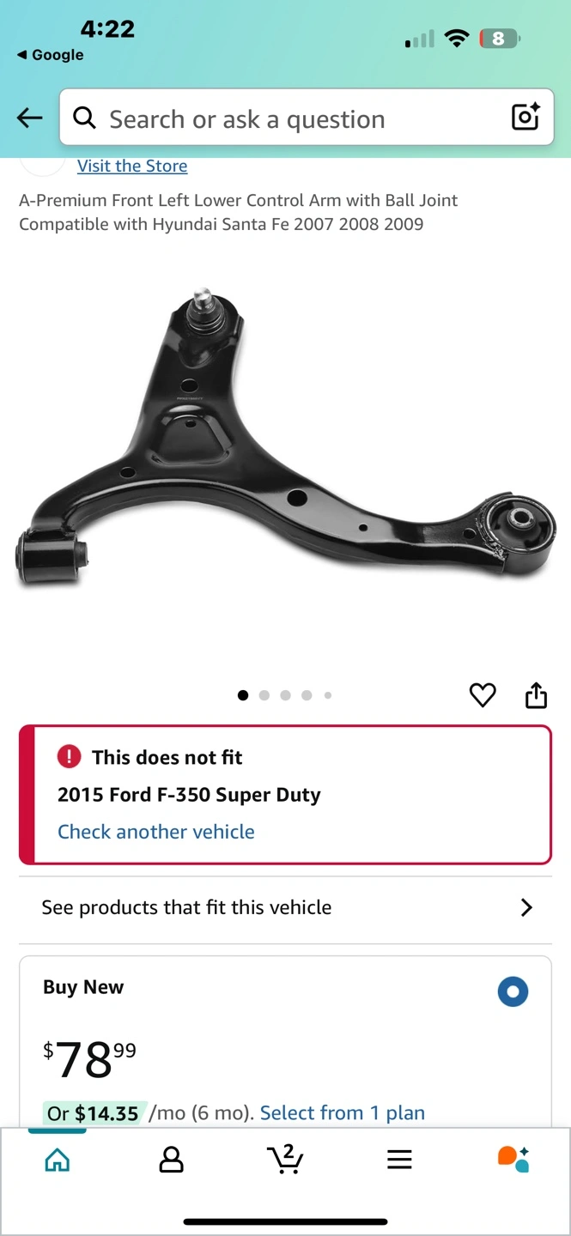571x1236 pixels.
Task: Select the Buy New radio button
Action: pos(513,991)
